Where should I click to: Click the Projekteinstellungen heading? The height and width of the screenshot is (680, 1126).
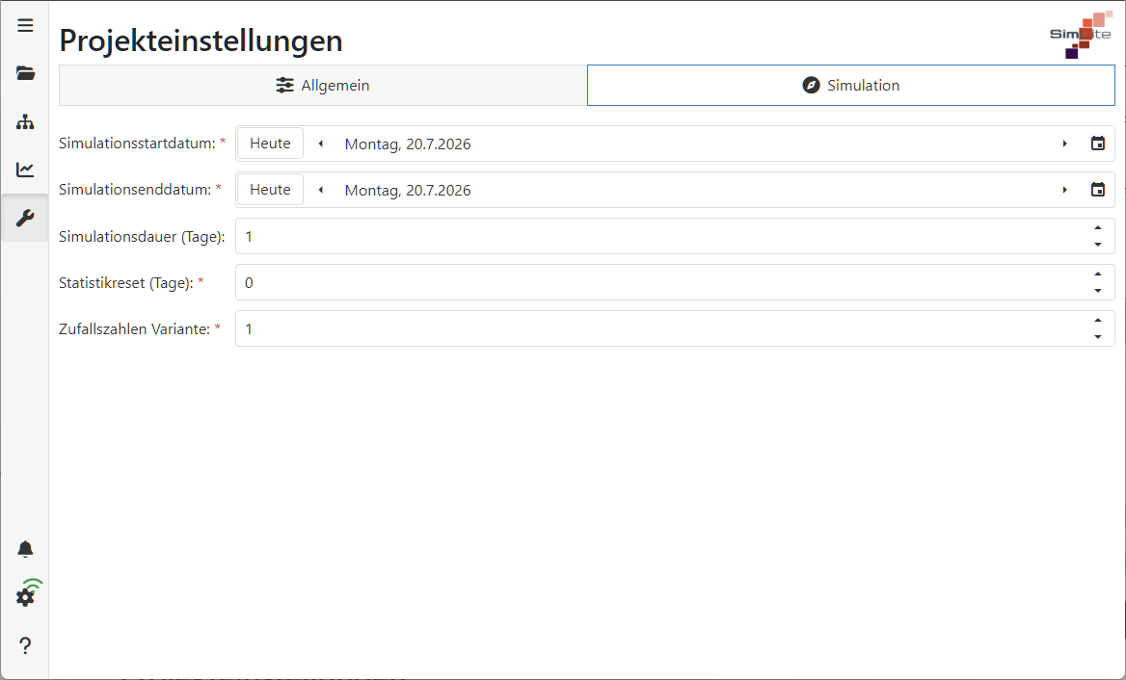[201, 40]
